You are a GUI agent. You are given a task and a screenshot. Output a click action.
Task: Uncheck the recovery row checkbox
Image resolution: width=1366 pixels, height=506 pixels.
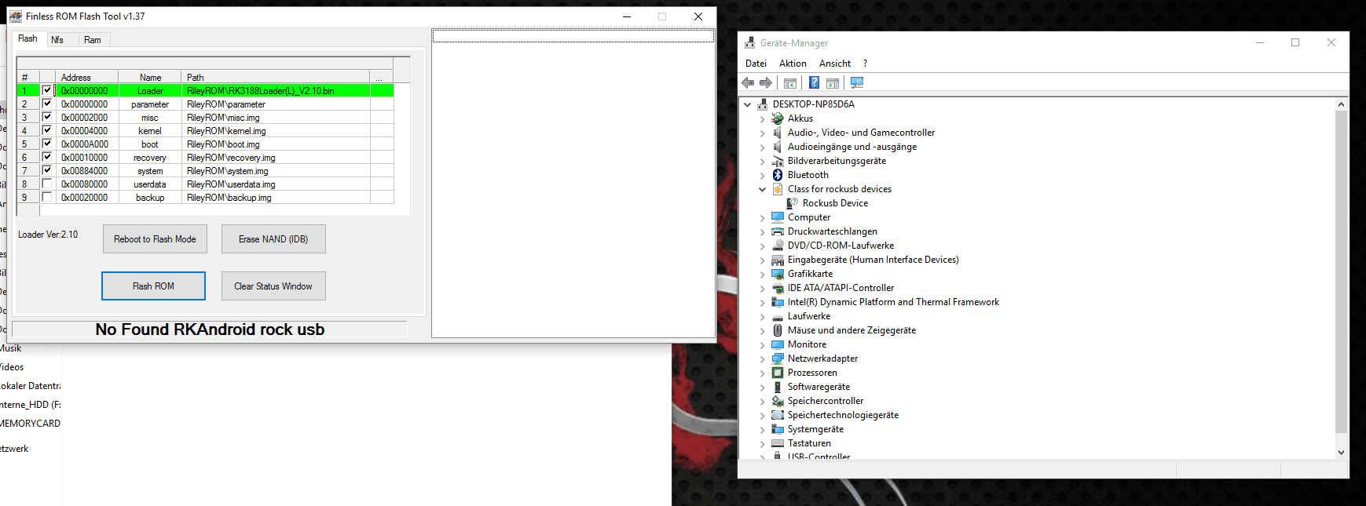point(46,157)
